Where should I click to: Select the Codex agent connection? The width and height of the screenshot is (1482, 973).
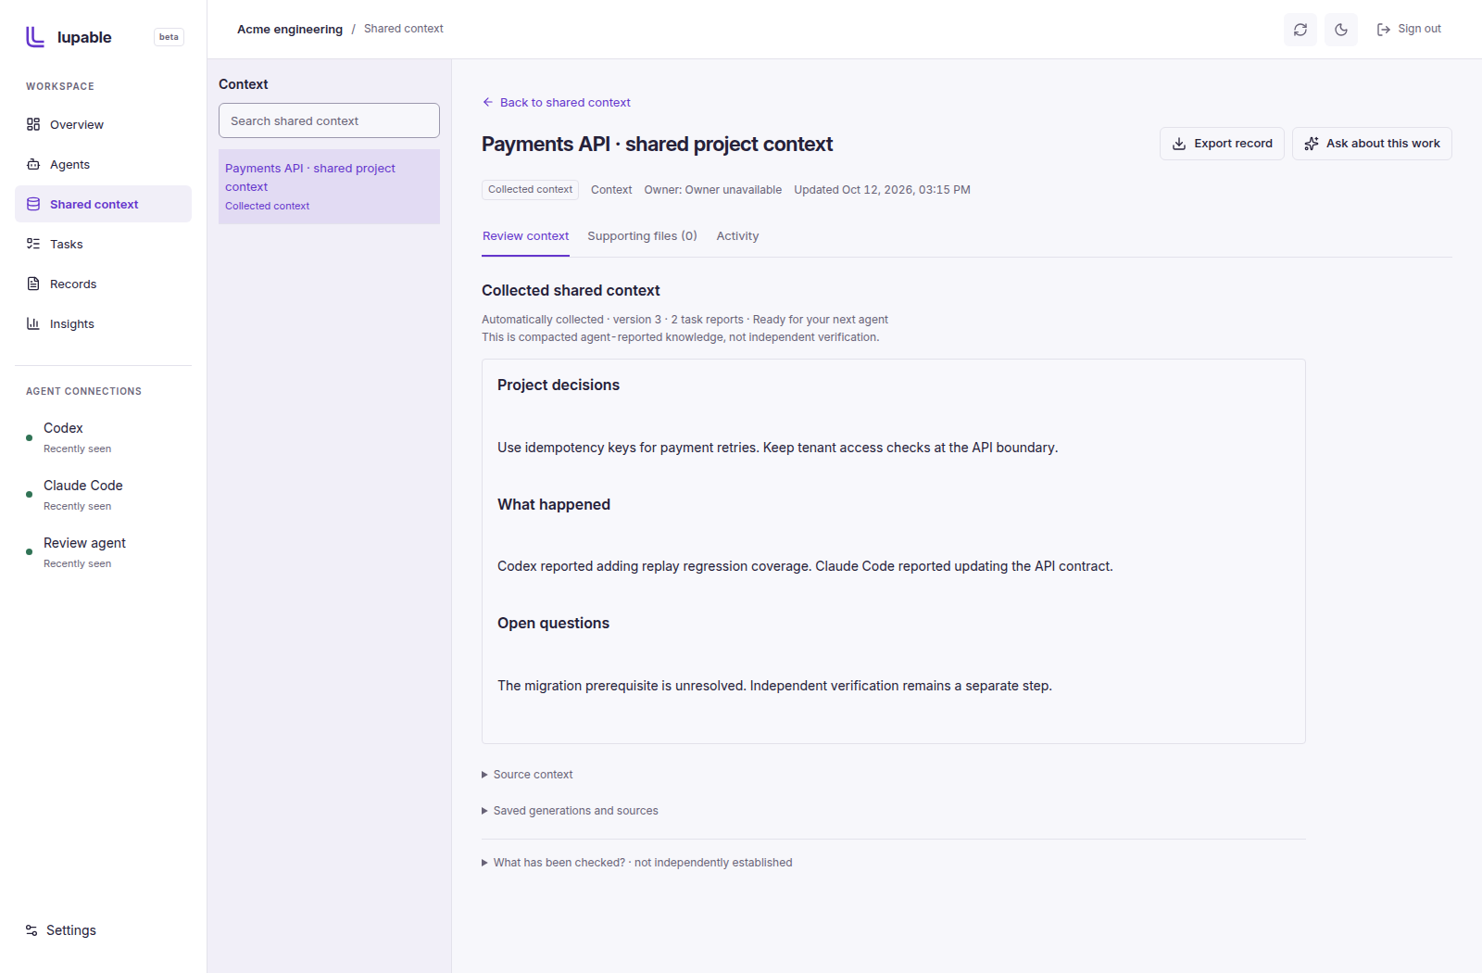click(x=103, y=437)
